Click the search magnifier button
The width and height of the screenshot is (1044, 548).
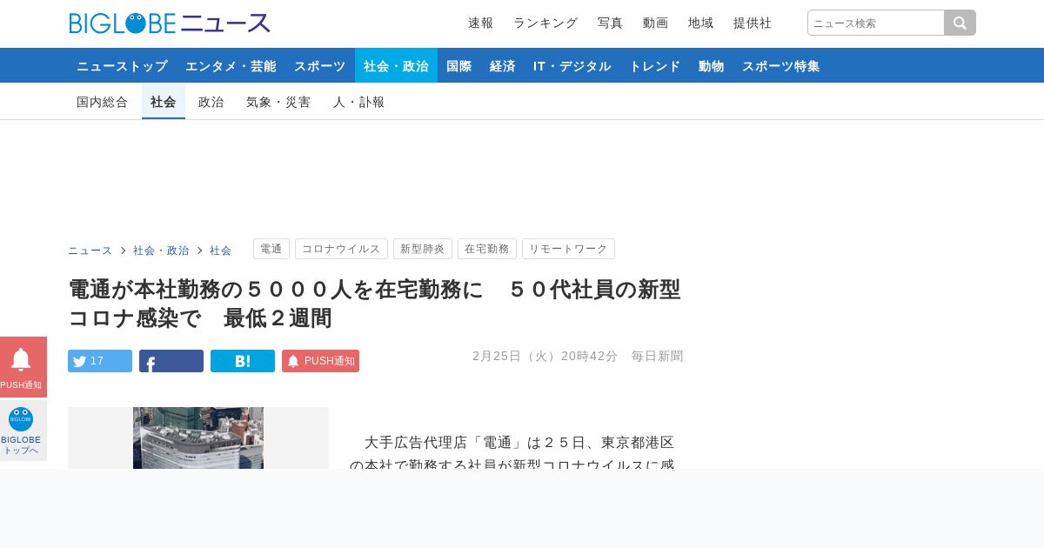960,23
